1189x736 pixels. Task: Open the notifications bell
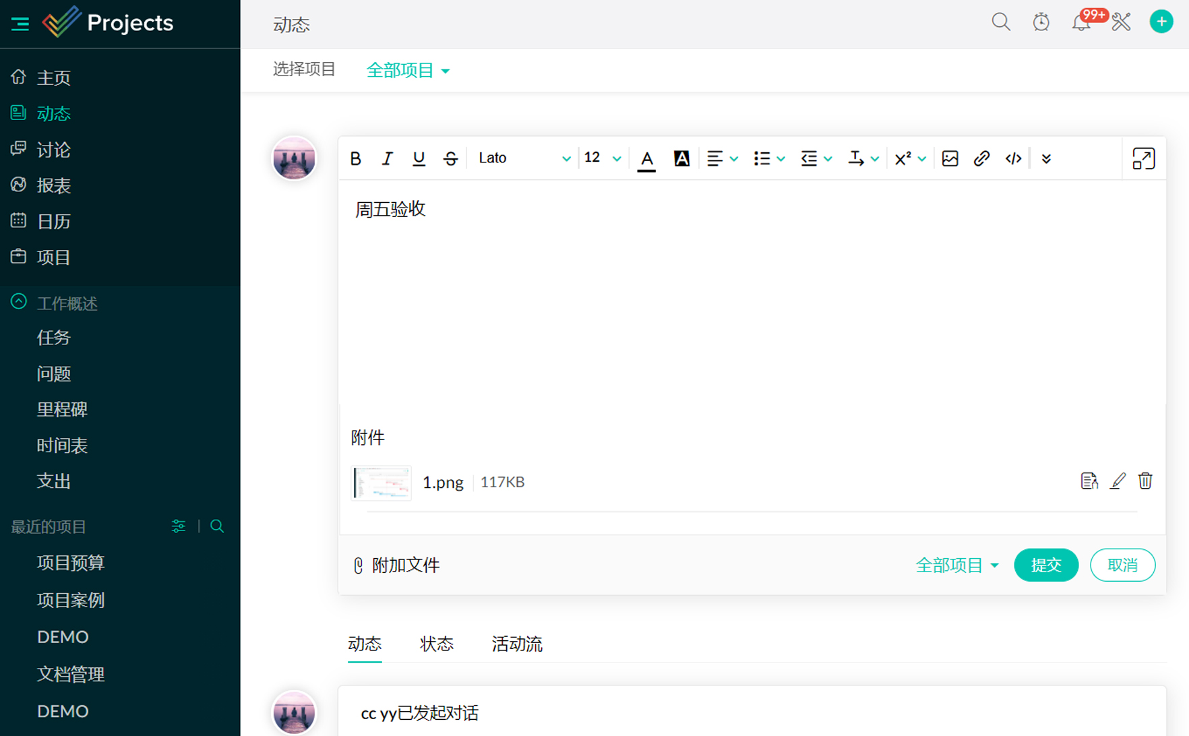pyautogui.click(x=1080, y=22)
